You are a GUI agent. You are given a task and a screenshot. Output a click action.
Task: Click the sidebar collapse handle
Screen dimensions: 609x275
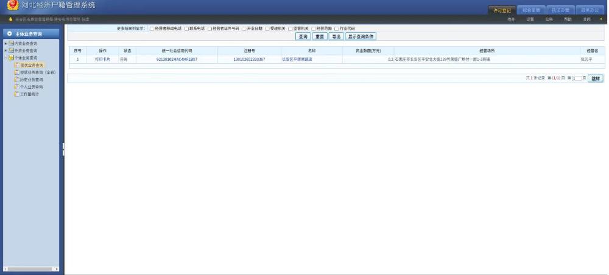[63, 149]
